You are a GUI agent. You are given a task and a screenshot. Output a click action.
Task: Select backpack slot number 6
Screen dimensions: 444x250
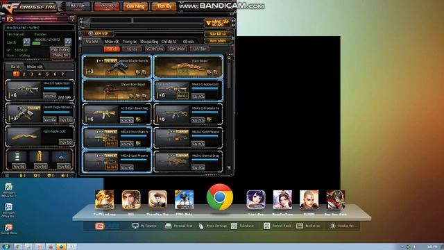point(55,74)
